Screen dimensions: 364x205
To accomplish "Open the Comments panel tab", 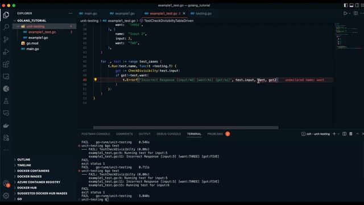I will click(125, 134).
